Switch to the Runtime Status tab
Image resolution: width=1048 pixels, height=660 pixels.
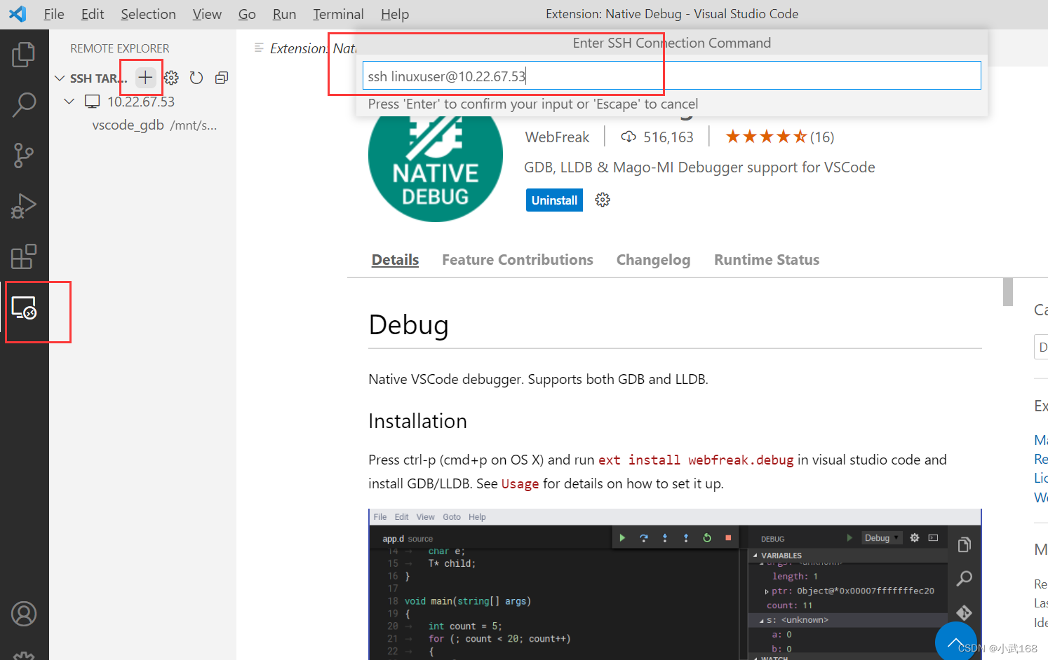pyautogui.click(x=766, y=259)
